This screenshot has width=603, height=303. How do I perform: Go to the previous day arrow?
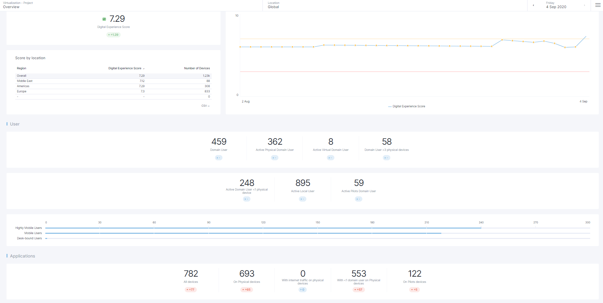click(533, 5)
